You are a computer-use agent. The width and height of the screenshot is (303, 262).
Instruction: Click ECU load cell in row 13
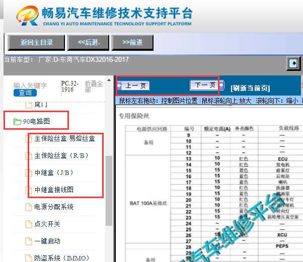(282, 159)
